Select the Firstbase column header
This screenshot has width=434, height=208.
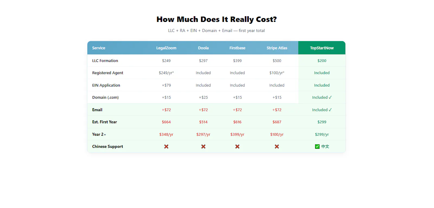coord(237,48)
